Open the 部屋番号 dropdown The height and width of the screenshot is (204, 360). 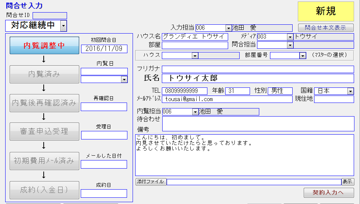303,56
